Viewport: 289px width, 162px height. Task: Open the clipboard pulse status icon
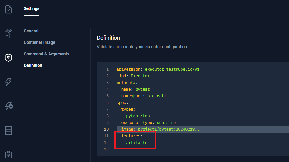[8, 155]
